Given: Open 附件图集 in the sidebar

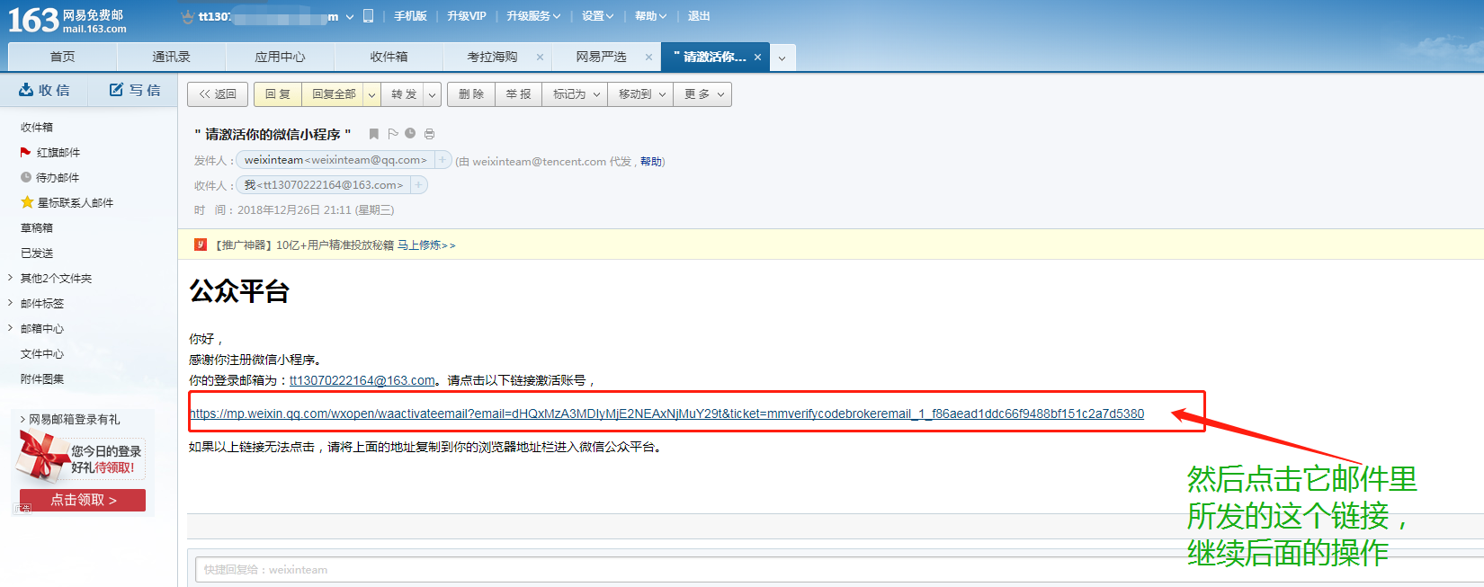Looking at the screenshot, I should [x=42, y=378].
